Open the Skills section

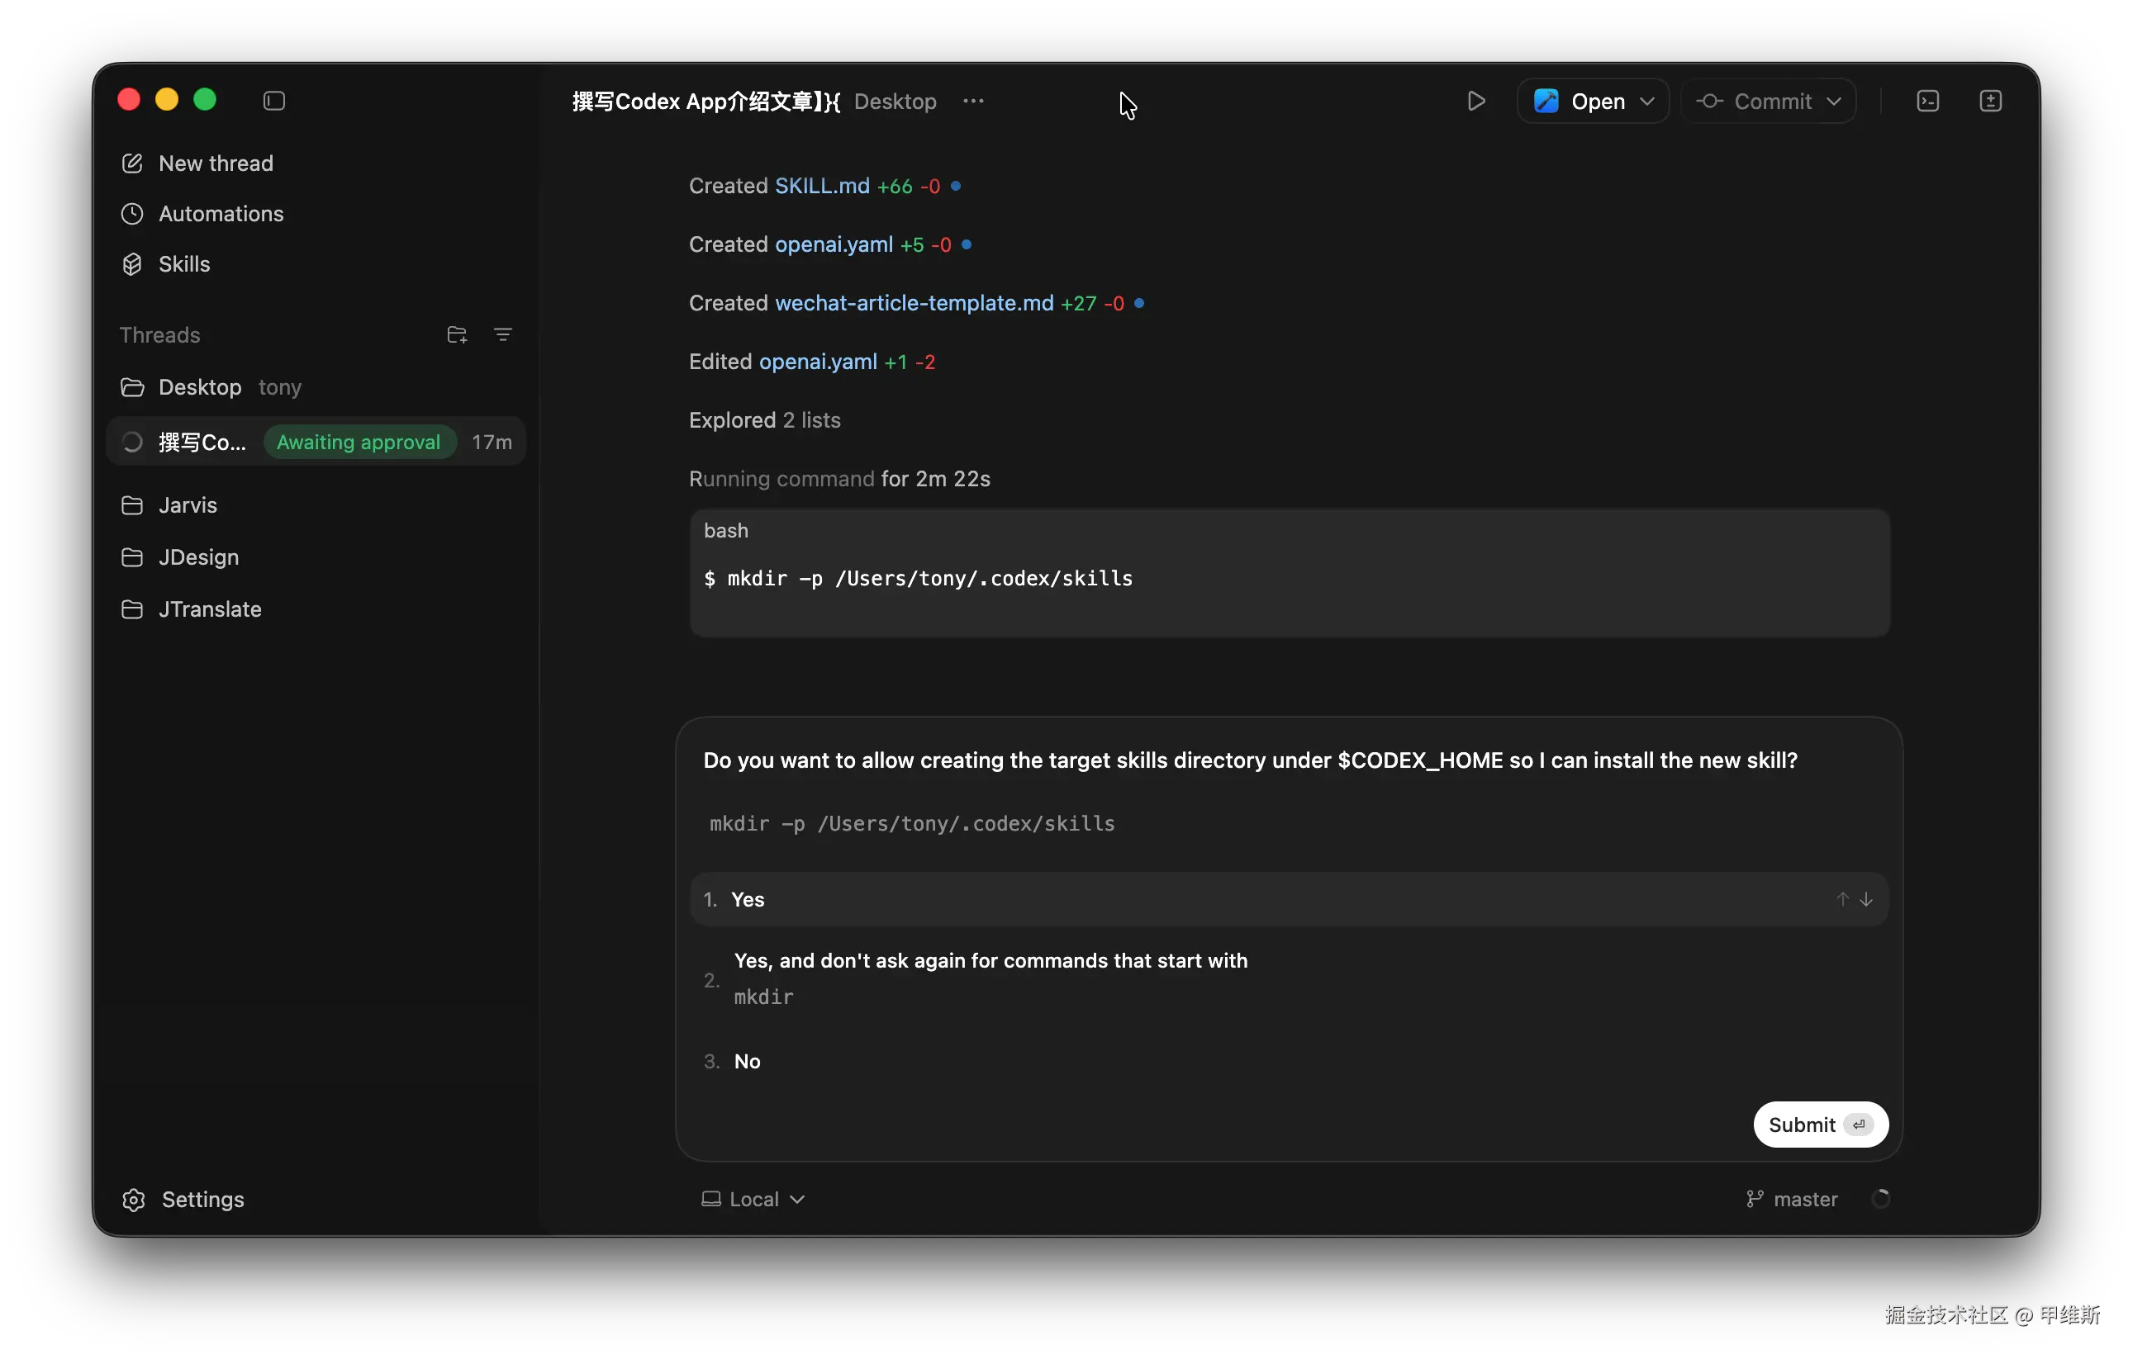coord(183,264)
